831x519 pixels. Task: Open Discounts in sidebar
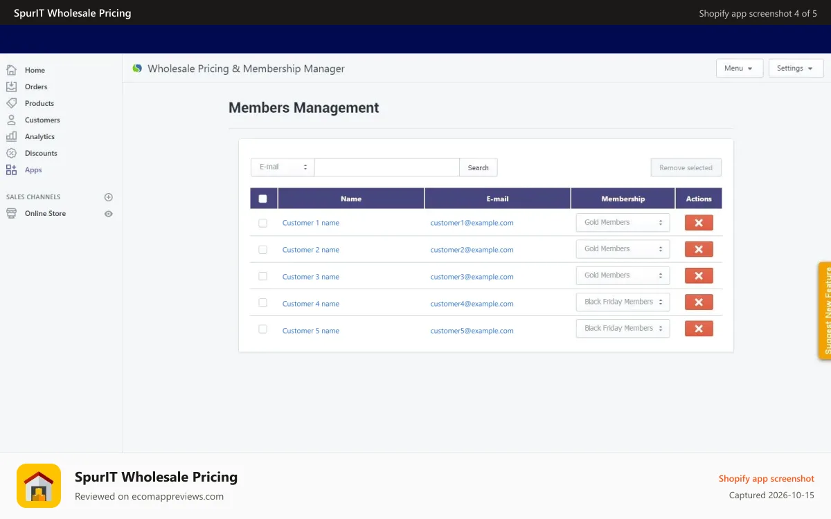pyautogui.click(x=41, y=153)
